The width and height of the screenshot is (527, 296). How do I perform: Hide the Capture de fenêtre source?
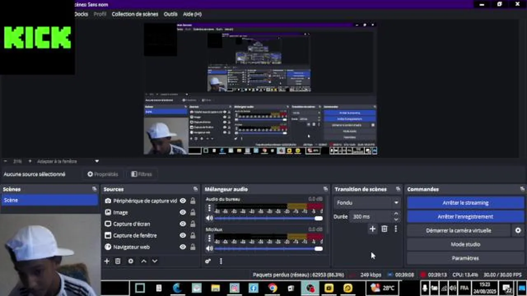pos(183,236)
